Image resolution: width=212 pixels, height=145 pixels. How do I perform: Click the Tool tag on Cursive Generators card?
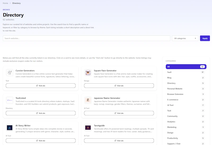click(7, 81)
